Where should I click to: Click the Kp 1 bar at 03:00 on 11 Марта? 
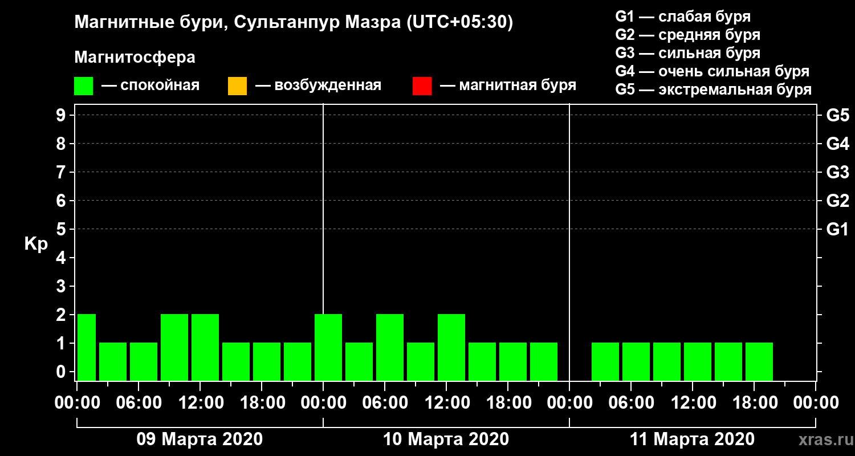coord(605,361)
